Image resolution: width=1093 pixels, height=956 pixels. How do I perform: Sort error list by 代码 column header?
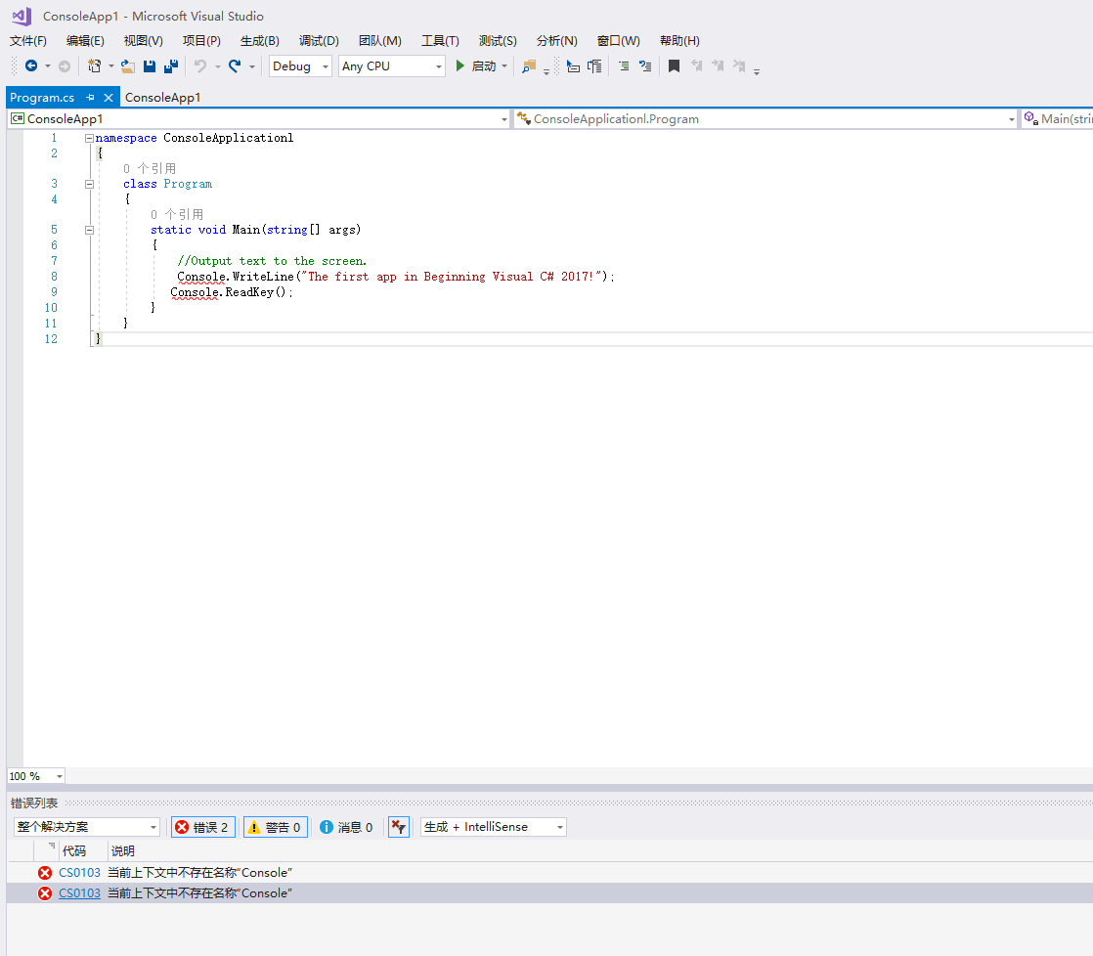74,850
